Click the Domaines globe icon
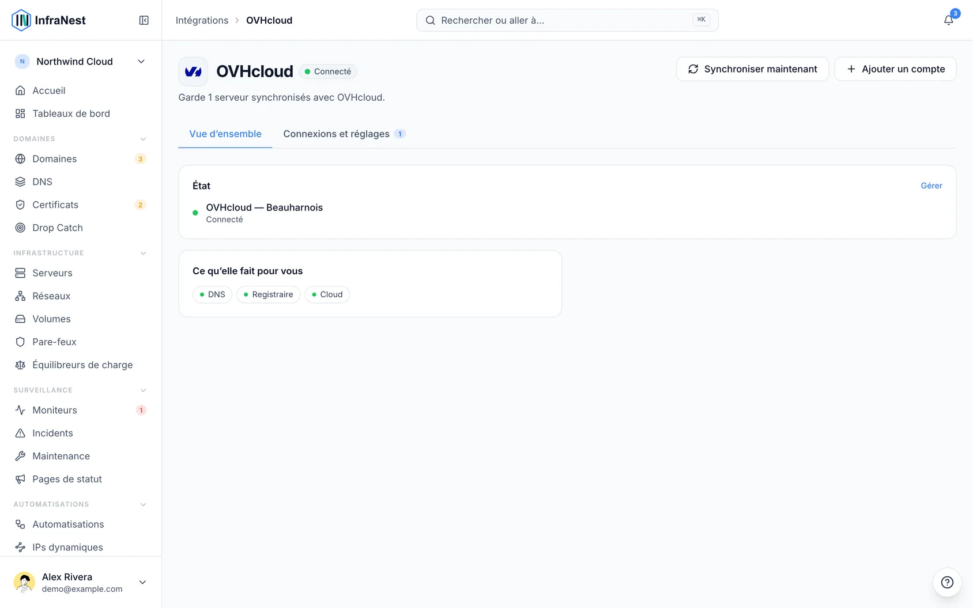The width and height of the screenshot is (973, 608). tap(20, 158)
